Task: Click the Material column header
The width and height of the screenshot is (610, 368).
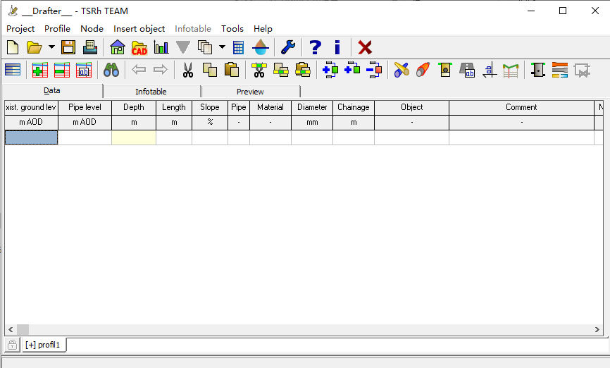Action: [270, 107]
